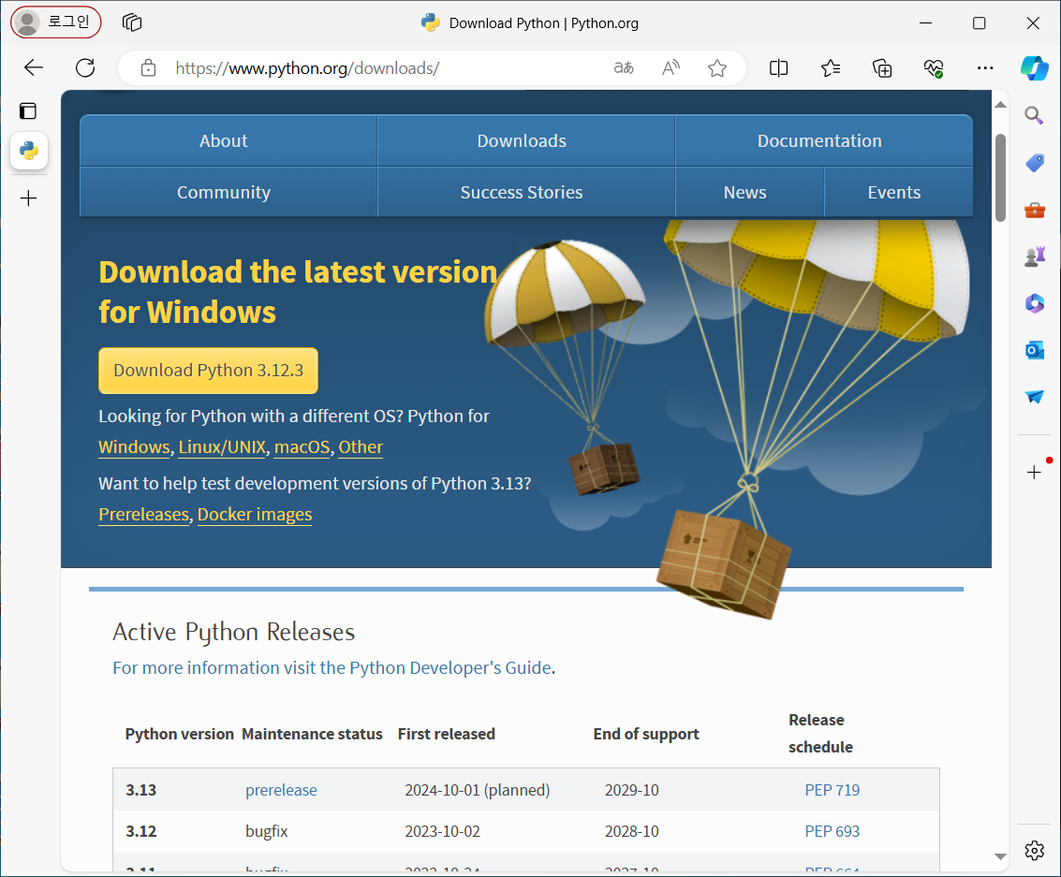
Task: Select the 2023-10-02 release date cell
Action: (443, 831)
